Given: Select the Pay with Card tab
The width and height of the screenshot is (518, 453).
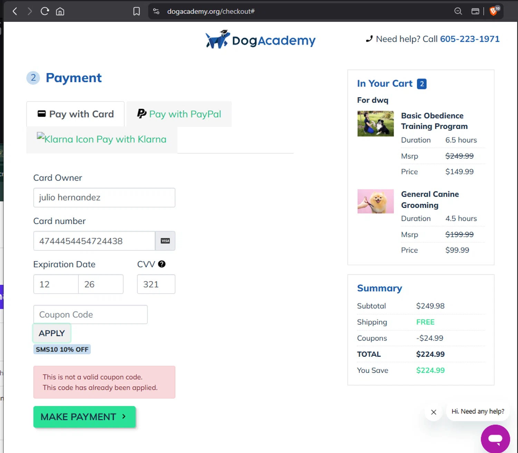Looking at the screenshot, I should (75, 114).
